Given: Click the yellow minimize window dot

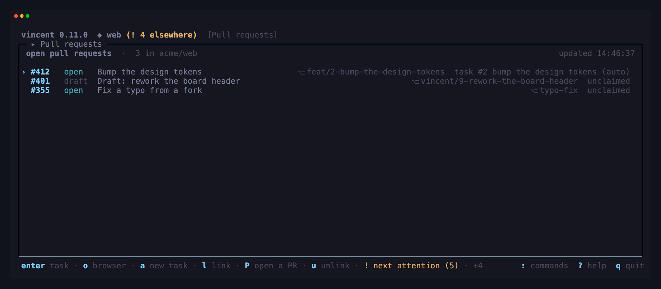Looking at the screenshot, I should (22, 16).
